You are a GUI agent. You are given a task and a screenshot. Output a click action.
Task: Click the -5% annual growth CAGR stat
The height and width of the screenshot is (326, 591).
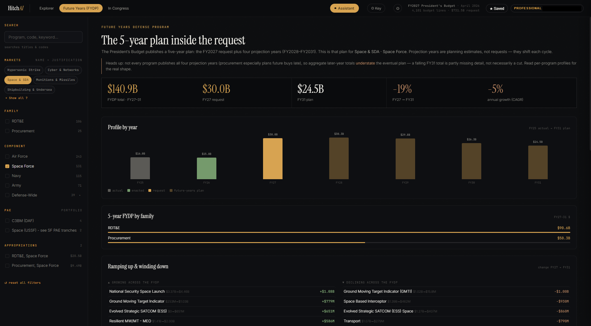[x=529, y=93]
